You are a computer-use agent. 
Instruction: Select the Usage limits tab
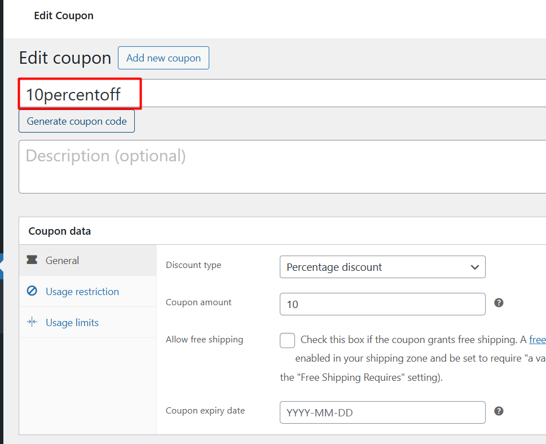[72, 323]
